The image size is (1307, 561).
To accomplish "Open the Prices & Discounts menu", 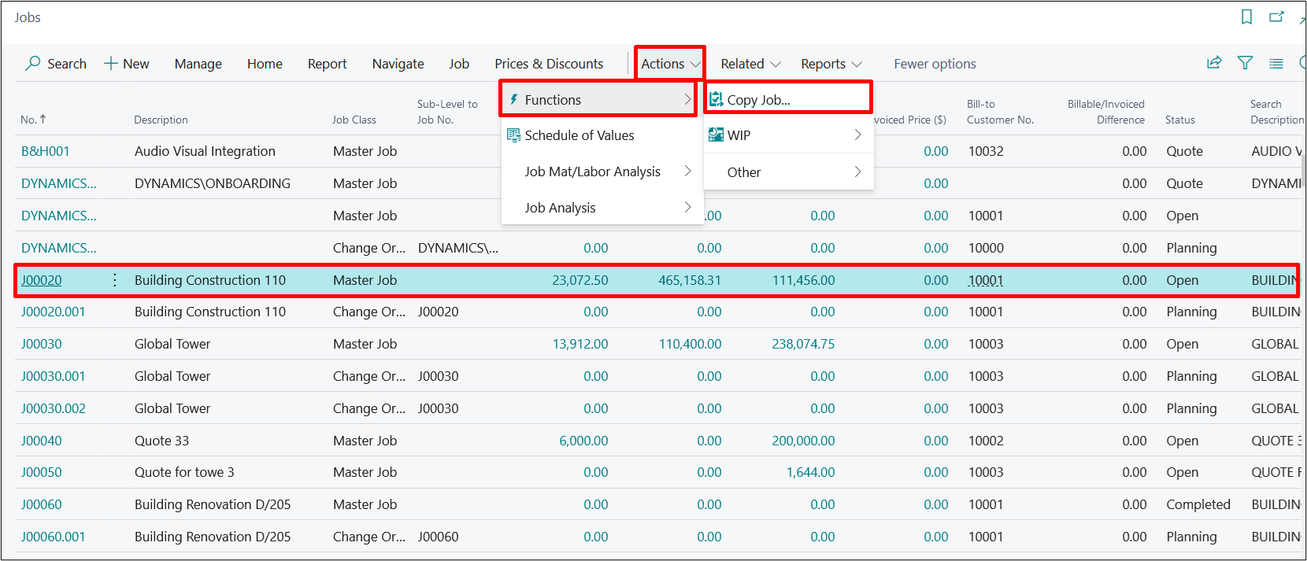I will point(549,64).
